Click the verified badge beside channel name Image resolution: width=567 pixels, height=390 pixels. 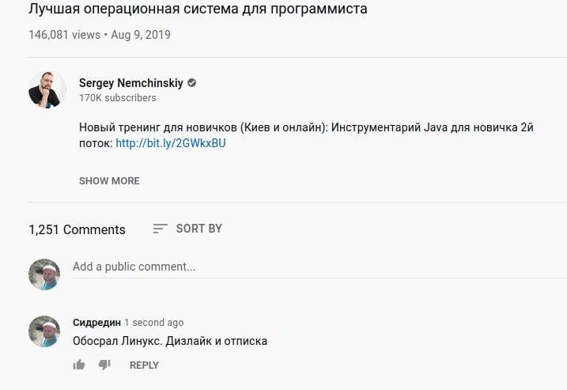(192, 83)
